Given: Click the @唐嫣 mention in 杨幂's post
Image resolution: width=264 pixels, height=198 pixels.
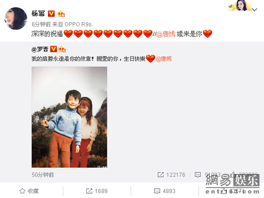Looking at the screenshot, I should 166,34.
